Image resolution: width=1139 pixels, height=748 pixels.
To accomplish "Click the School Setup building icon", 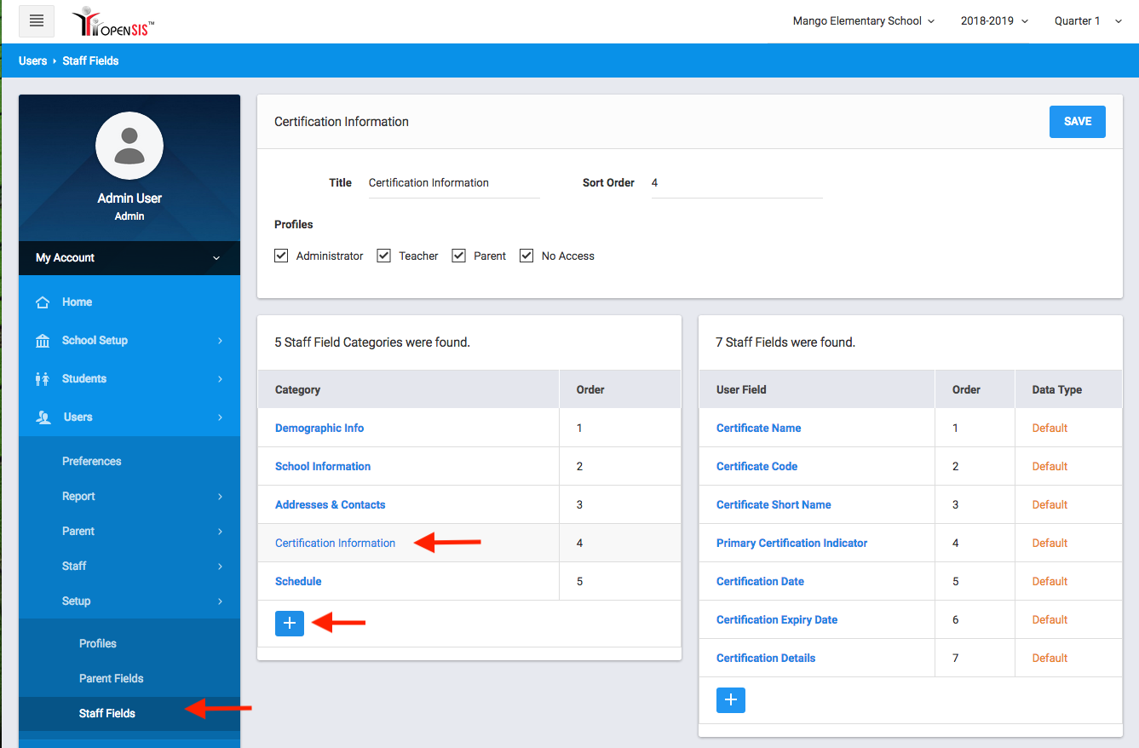I will pyautogui.click(x=43, y=341).
